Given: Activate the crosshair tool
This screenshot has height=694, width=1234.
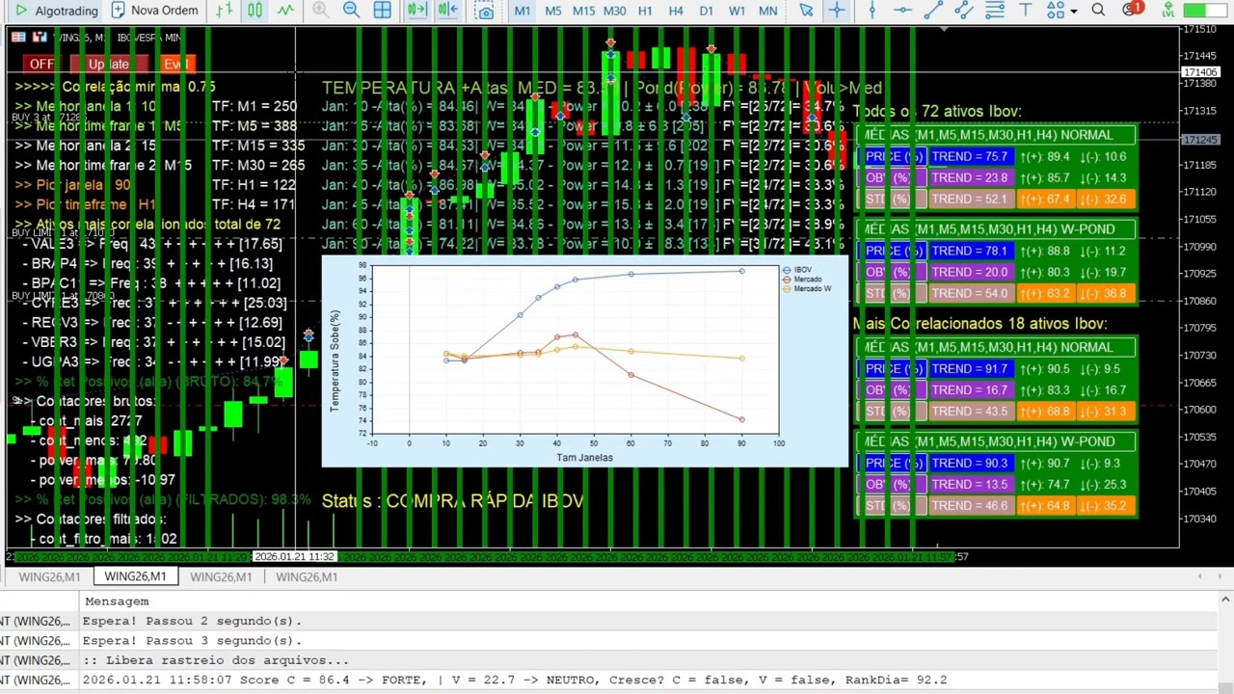Looking at the screenshot, I should pos(837,11).
